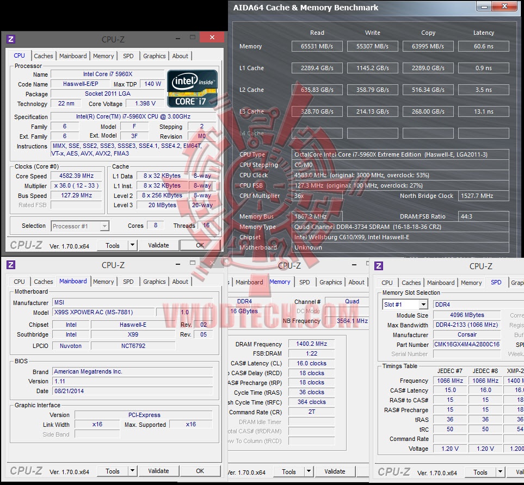
Task: Open SPD tab in top CPU-Z window
Action: (x=128, y=56)
